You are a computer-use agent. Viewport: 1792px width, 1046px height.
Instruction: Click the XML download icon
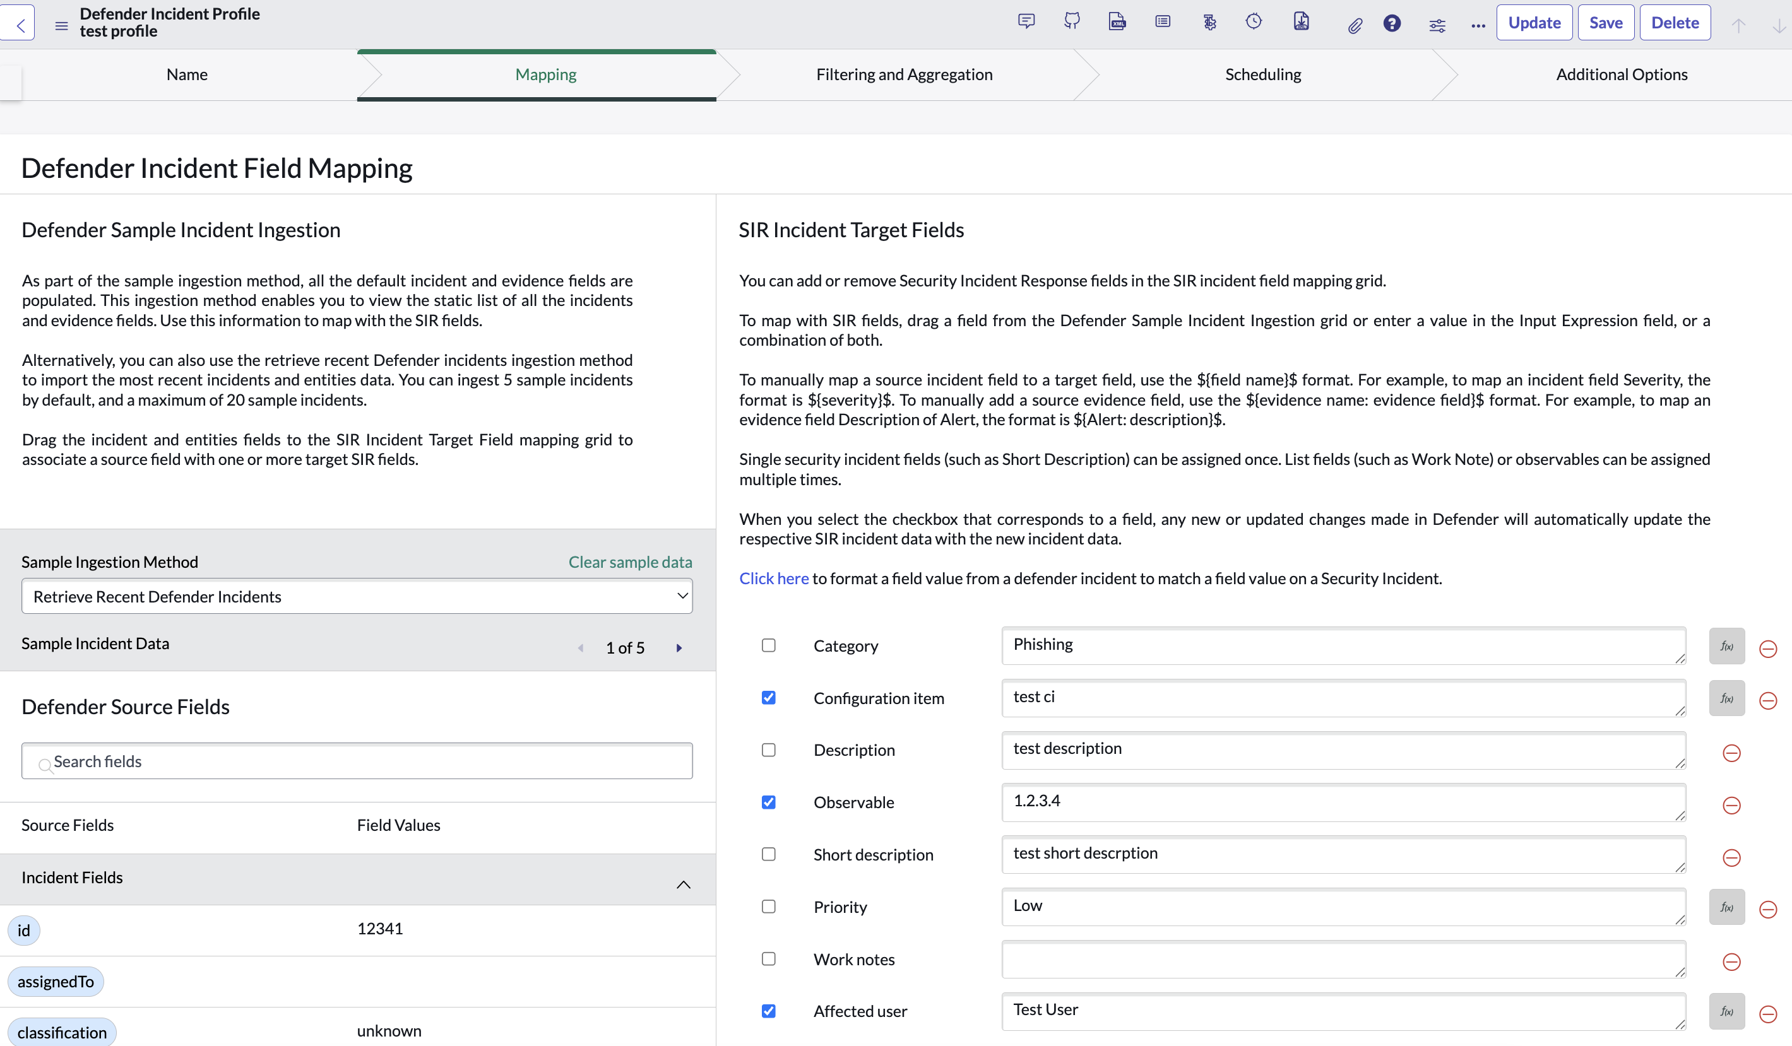[1301, 22]
